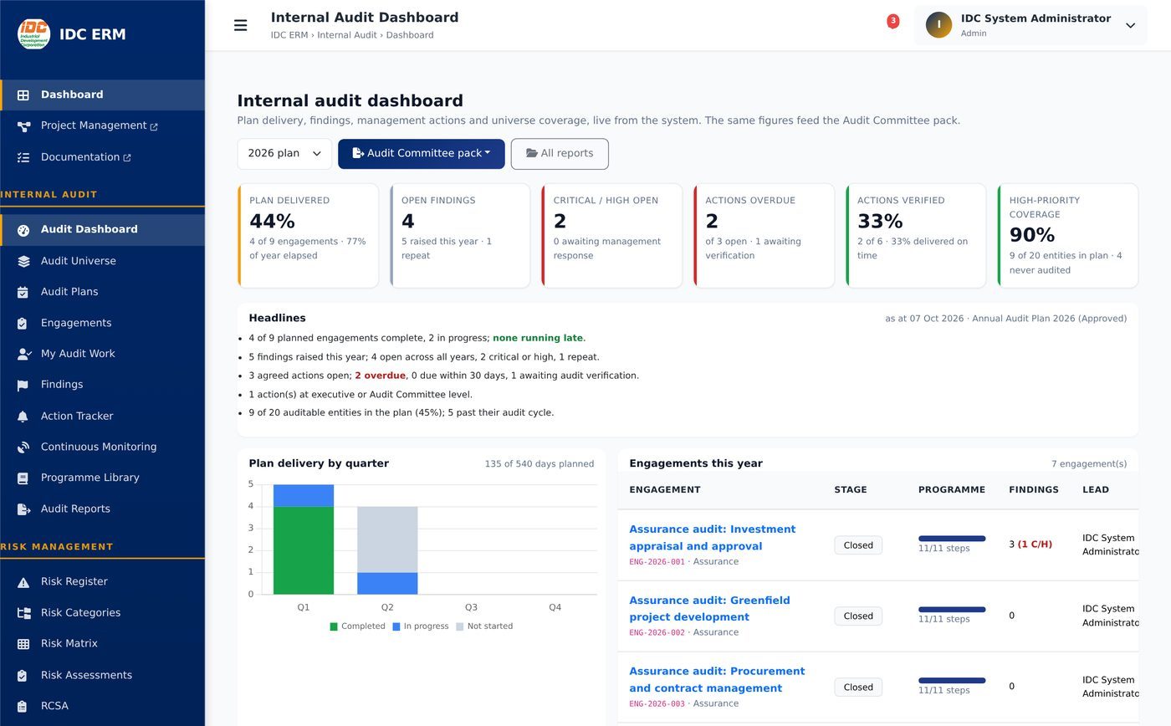Click the Risk Categories icon
The width and height of the screenshot is (1171, 726).
click(x=23, y=613)
